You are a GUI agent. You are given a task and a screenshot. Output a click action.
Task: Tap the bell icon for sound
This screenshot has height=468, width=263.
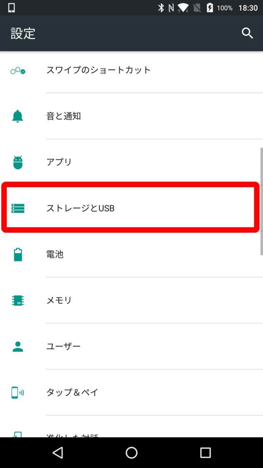18,116
